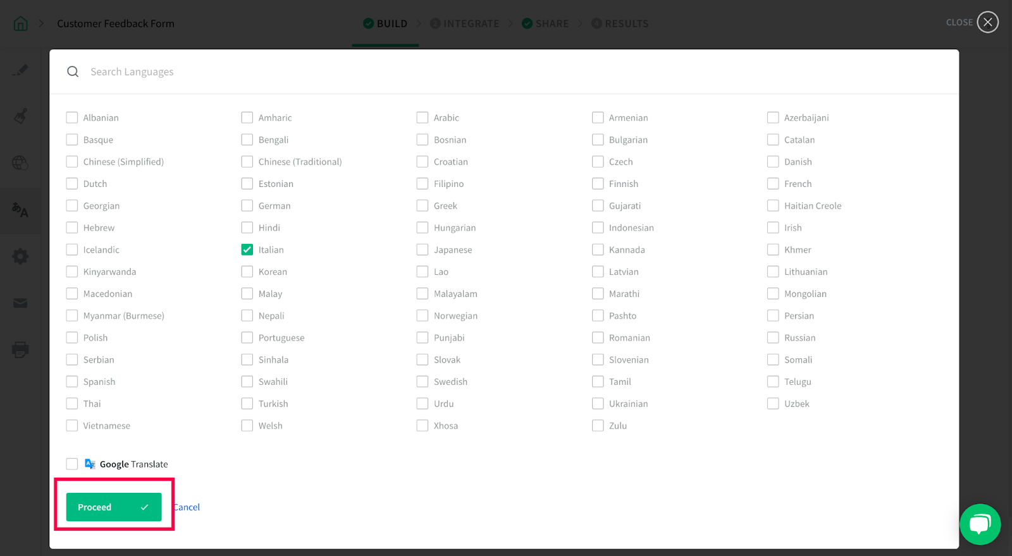Viewport: 1012px width, 556px height.
Task: Open the RESULTS step tab
Action: (x=620, y=23)
